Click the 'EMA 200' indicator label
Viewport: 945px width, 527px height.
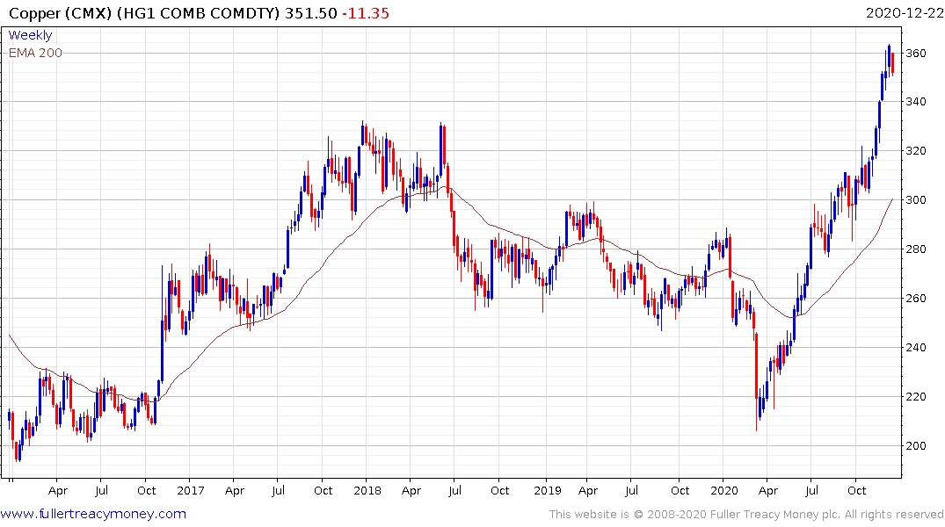(x=35, y=53)
